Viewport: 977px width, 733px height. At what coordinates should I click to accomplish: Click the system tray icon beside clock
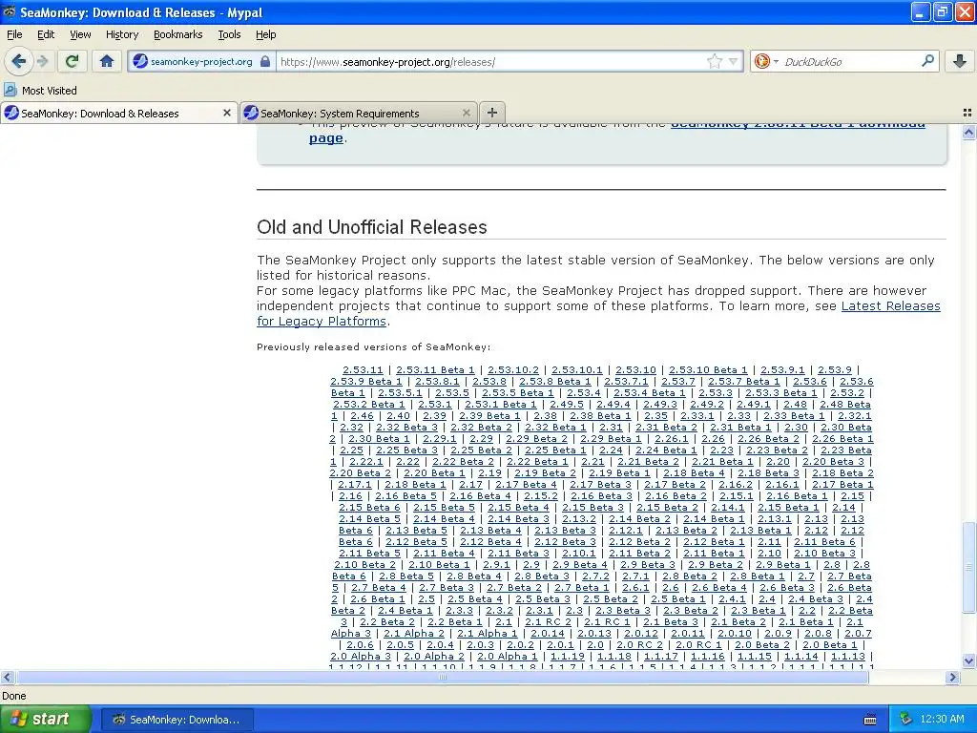pyautogui.click(x=906, y=720)
